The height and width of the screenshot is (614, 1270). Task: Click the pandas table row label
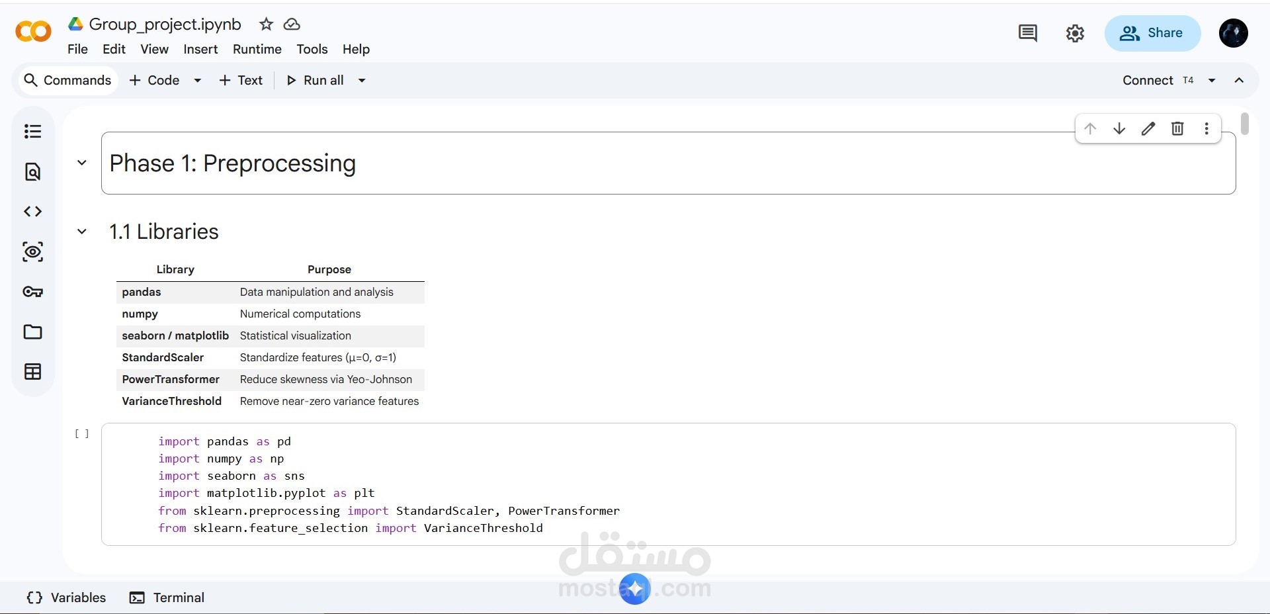[x=142, y=292]
